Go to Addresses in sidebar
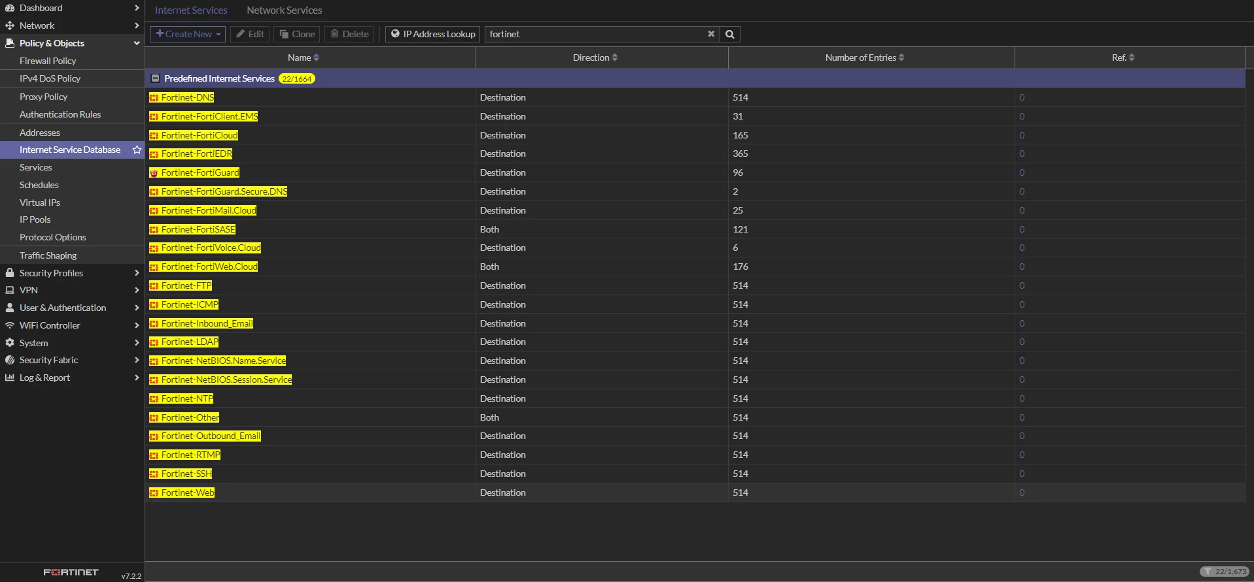The width and height of the screenshot is (1254, 582). 40,133
